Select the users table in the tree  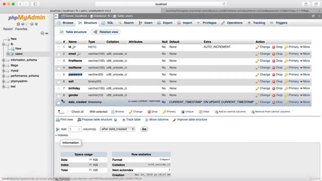coord(19,54)
